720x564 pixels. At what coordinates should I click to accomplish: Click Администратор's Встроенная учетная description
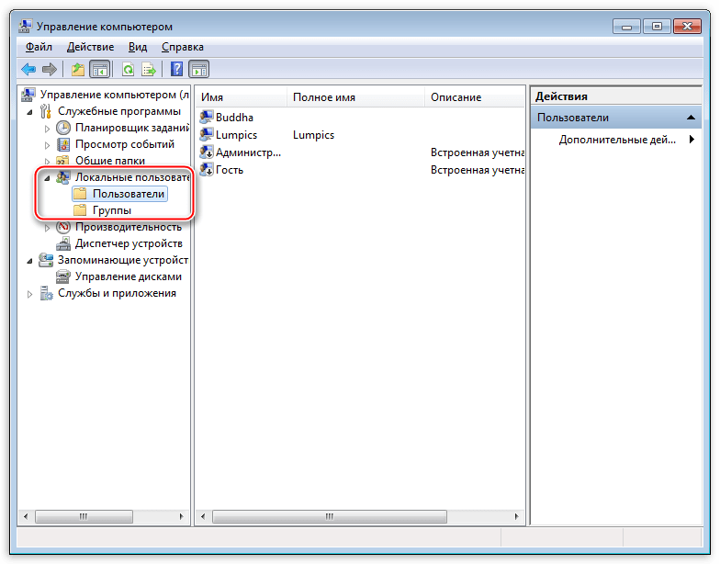pos(478,152)
